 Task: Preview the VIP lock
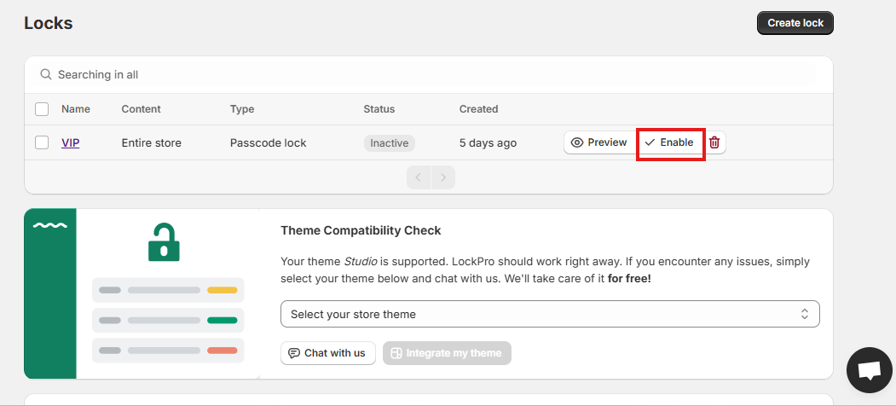(x=598, y=142)
